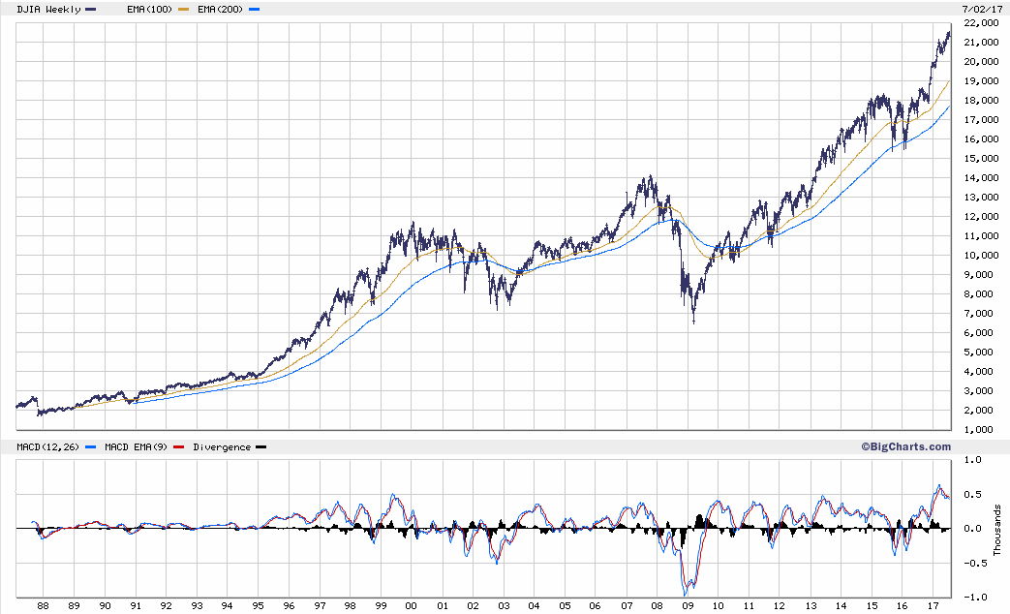1010x614 pixels.
Task: Click the 13,000 price axis label
Action: coord(981,198)
